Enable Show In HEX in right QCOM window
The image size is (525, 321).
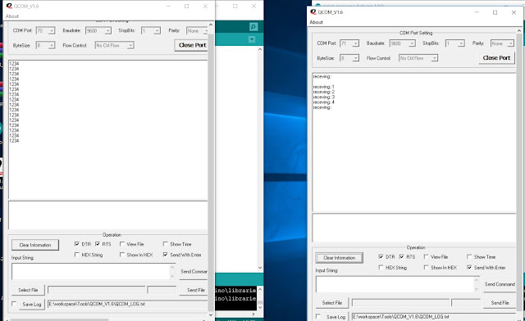(x=426, y=268)
